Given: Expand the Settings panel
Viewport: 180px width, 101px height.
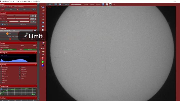Looking at the screenshot, I should [x=35, y=98].
